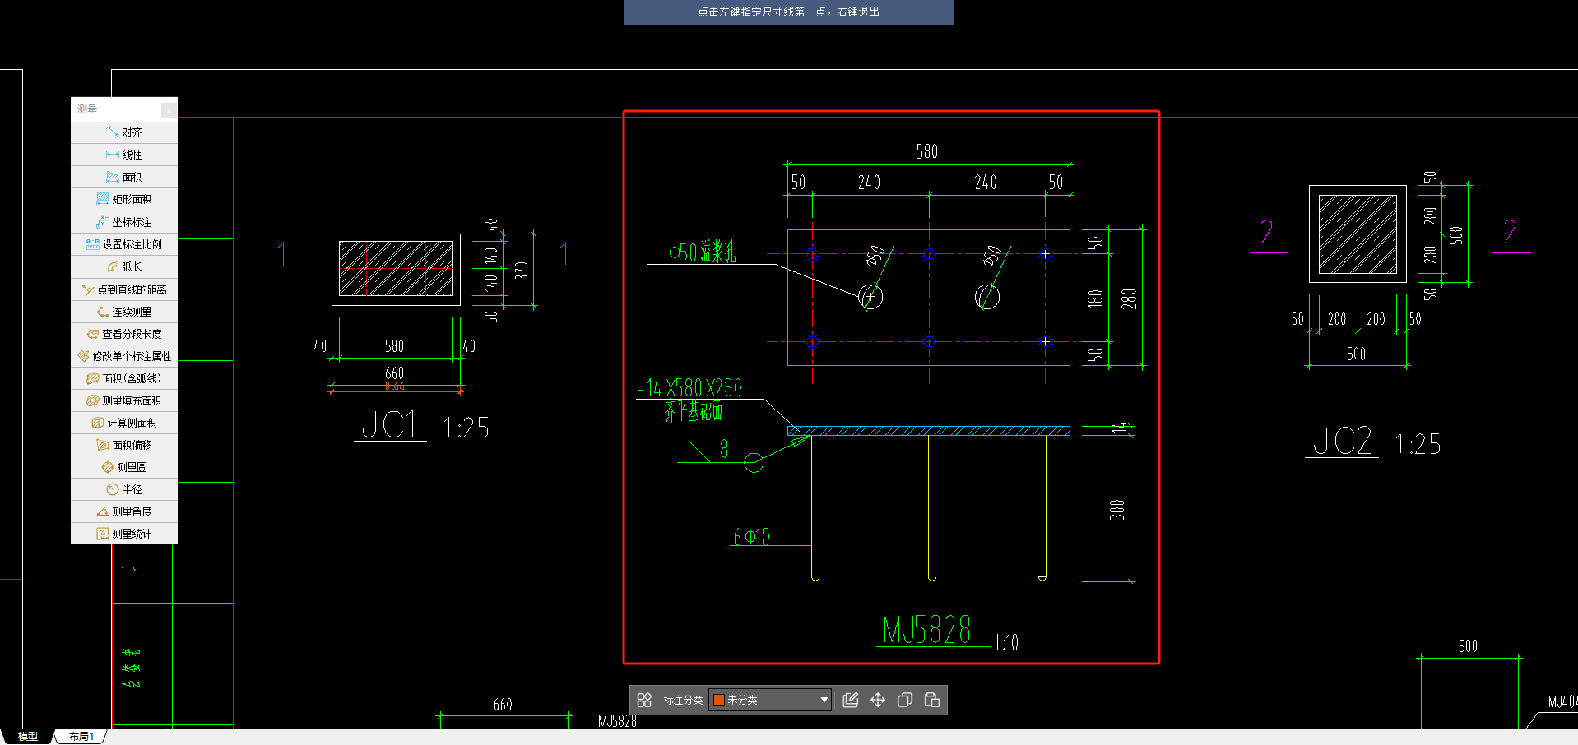The image size is (1578, 745).
Task: Pick the 点到直线的距离 tool
Action: tap(124, 289)
